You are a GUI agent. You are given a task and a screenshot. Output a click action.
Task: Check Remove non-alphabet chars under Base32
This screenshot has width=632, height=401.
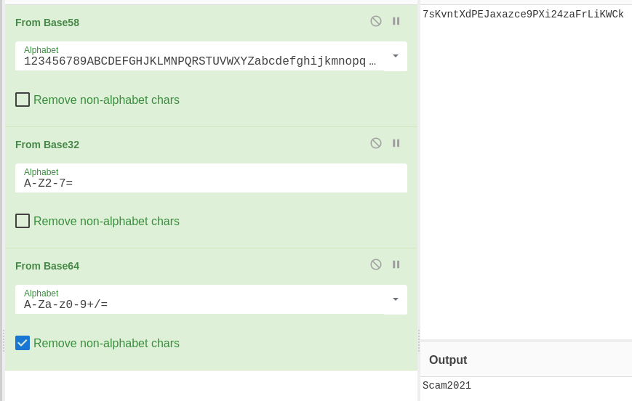[x=23, y=221]
